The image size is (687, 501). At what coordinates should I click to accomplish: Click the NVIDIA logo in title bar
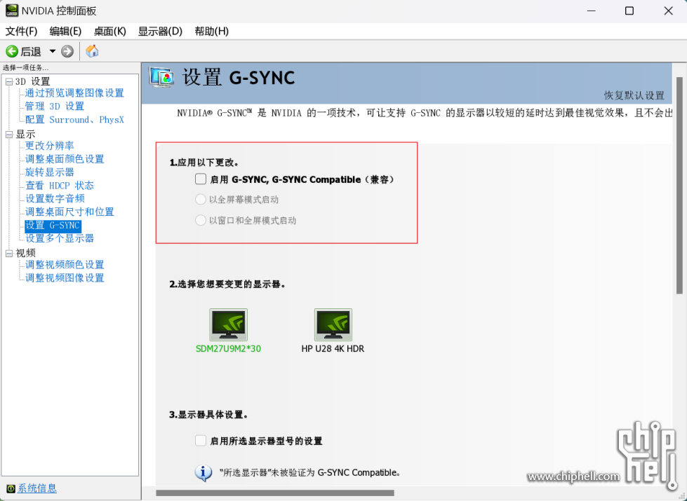12,11
